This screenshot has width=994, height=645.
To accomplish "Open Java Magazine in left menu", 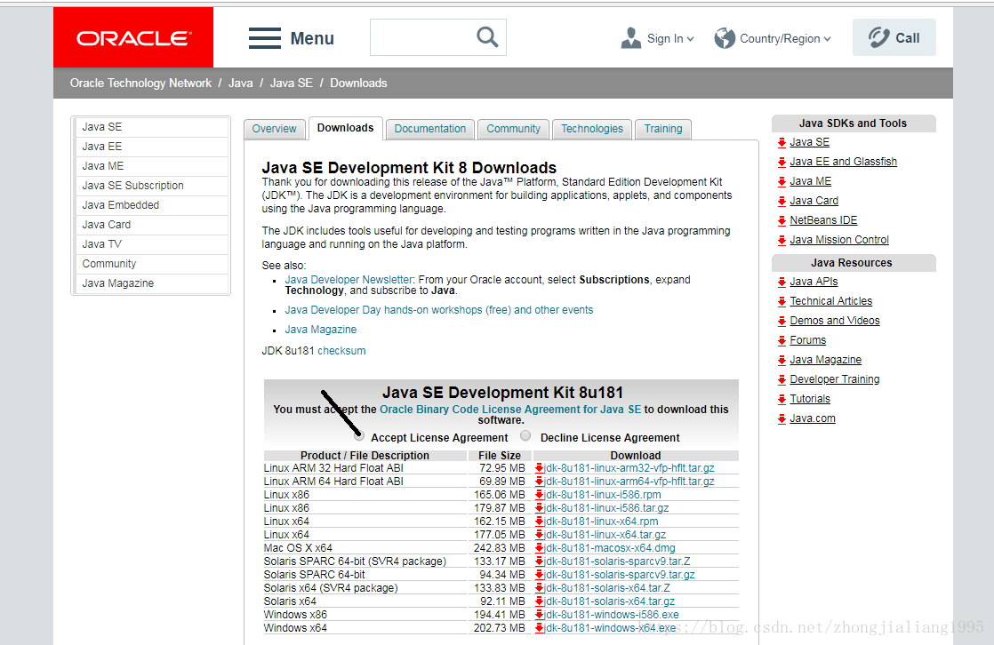I will 151,283.
